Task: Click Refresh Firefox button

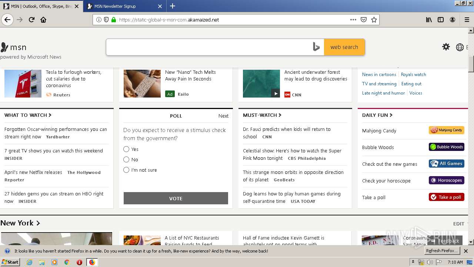Action: tap(442, 251)
